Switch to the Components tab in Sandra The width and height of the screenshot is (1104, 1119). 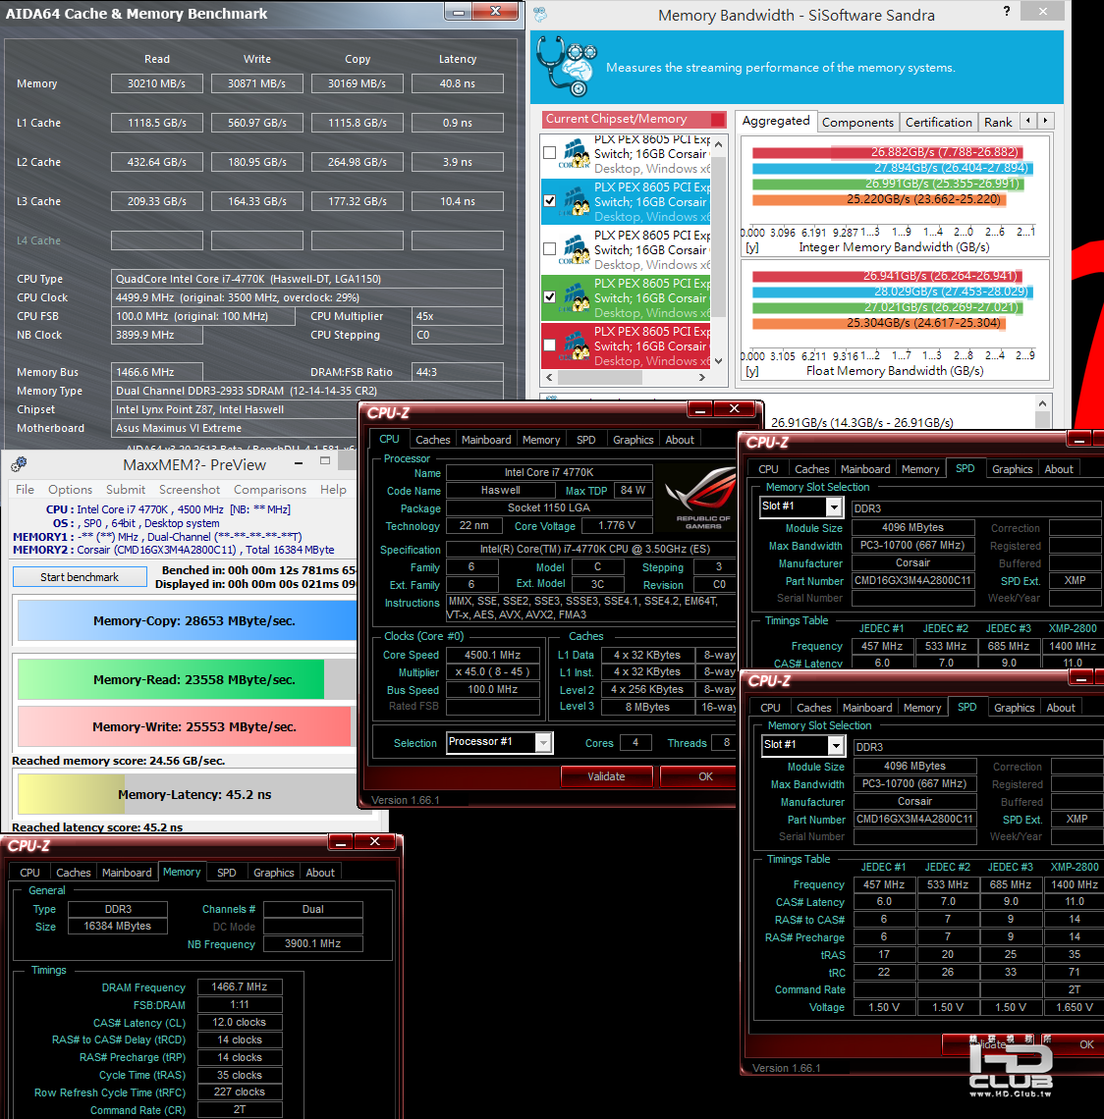click(x=857, y=122)
